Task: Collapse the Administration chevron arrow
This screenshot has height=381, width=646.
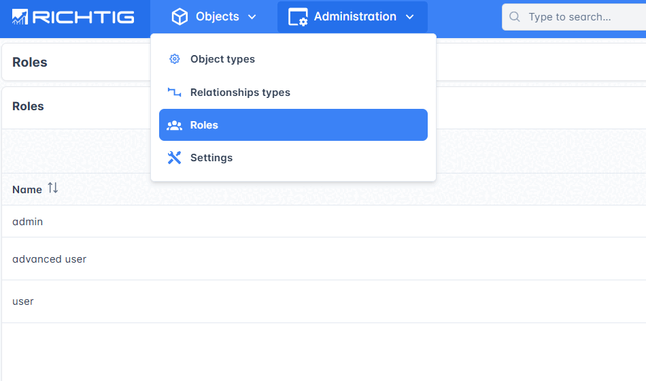Action: 409,17
